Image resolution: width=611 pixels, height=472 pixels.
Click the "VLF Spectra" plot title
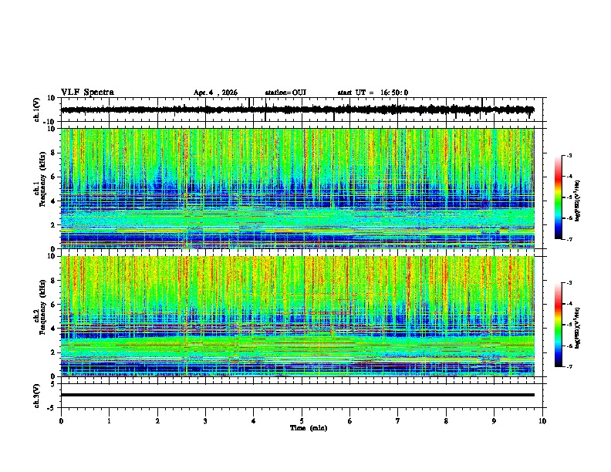pyautogui.click(x=87, y=92)
